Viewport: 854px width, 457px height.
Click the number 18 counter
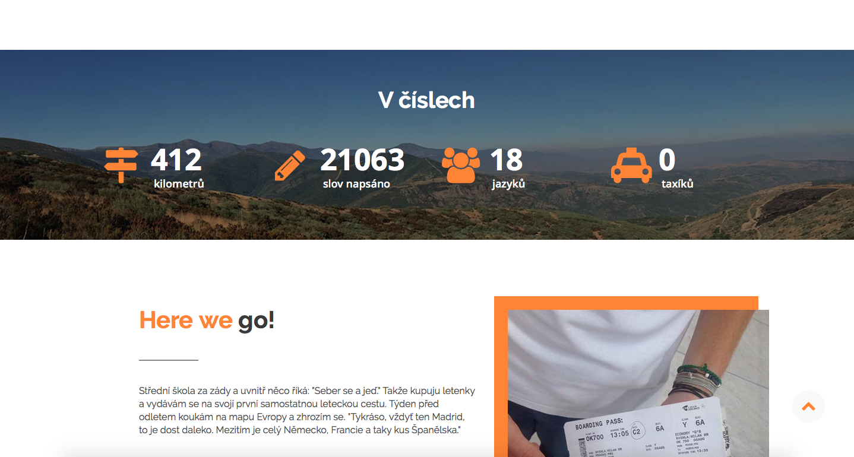click(x=507, y=160)
